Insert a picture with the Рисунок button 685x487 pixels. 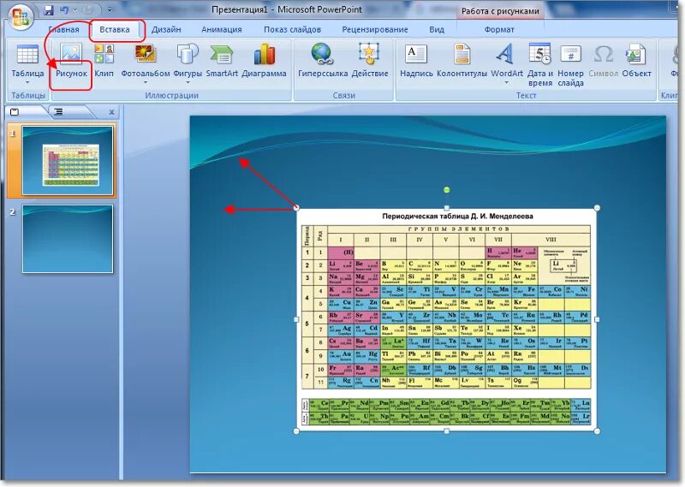coord(71,61)
